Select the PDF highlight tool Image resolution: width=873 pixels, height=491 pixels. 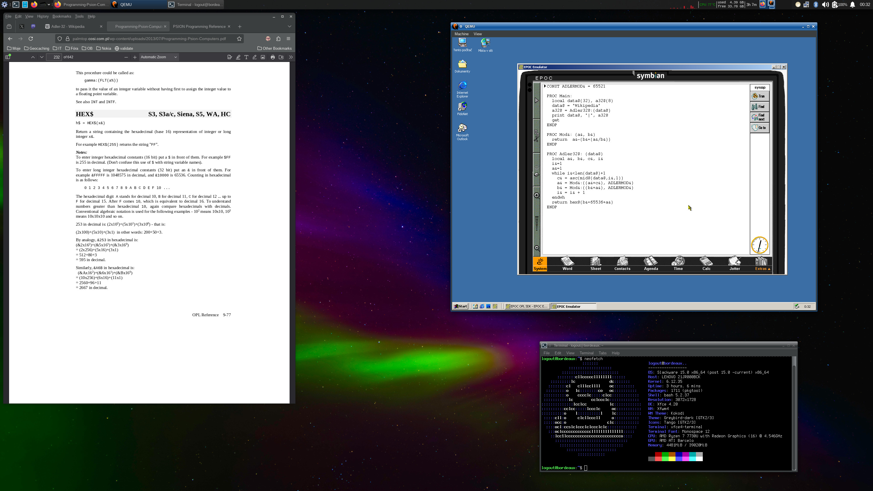click(238, 57)
